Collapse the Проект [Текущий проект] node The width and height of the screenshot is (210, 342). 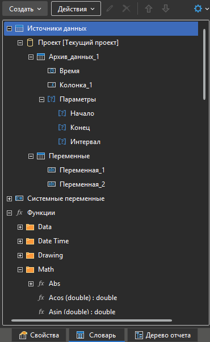[20, 43]
